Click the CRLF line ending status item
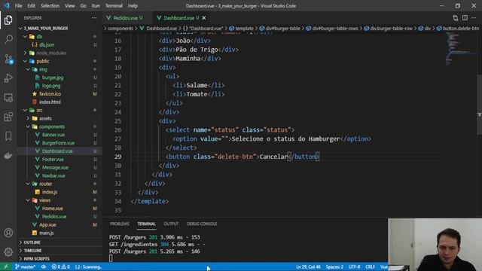The height and width of the screenshot is (271, 482). 370,266
